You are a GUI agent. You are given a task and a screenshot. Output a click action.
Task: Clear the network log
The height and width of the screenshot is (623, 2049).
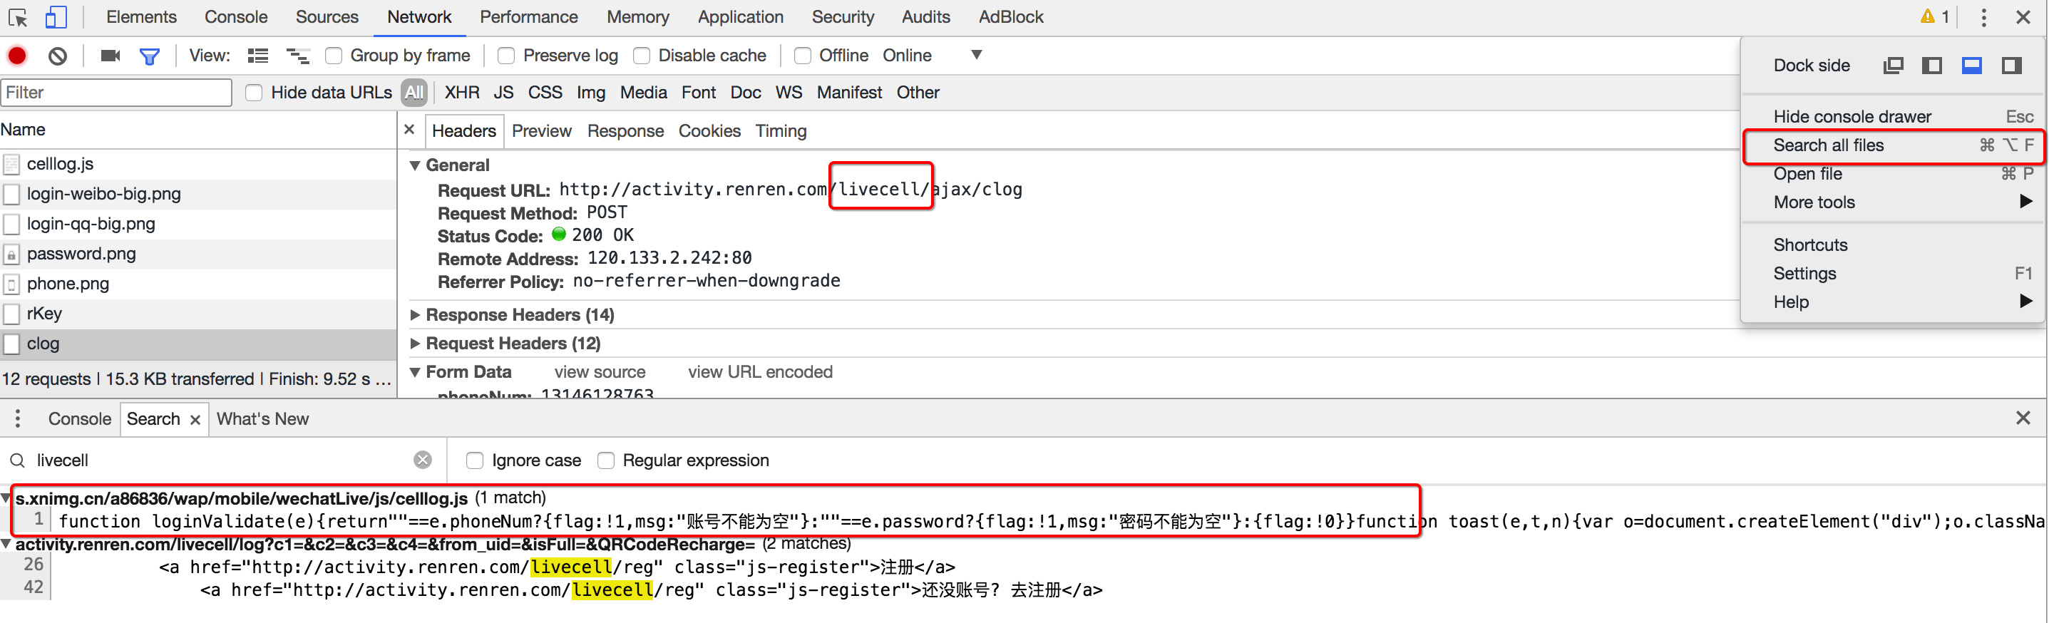point(57,56)
